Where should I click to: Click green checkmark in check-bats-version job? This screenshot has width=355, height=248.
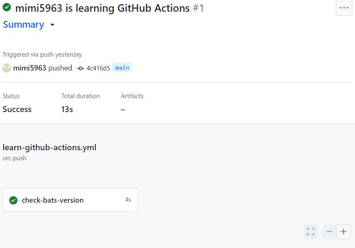[13, 200]
